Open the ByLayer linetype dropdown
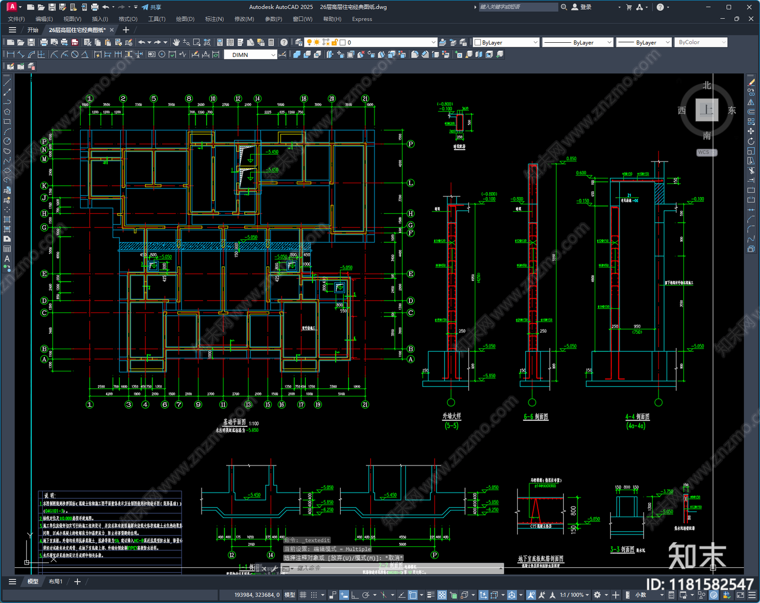760x603 pixels. click(x=578, y=42)
